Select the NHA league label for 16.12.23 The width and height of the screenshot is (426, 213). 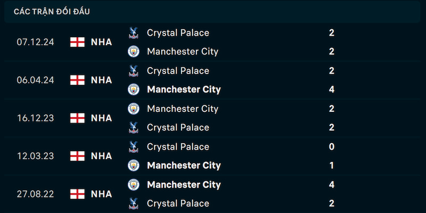101,118
